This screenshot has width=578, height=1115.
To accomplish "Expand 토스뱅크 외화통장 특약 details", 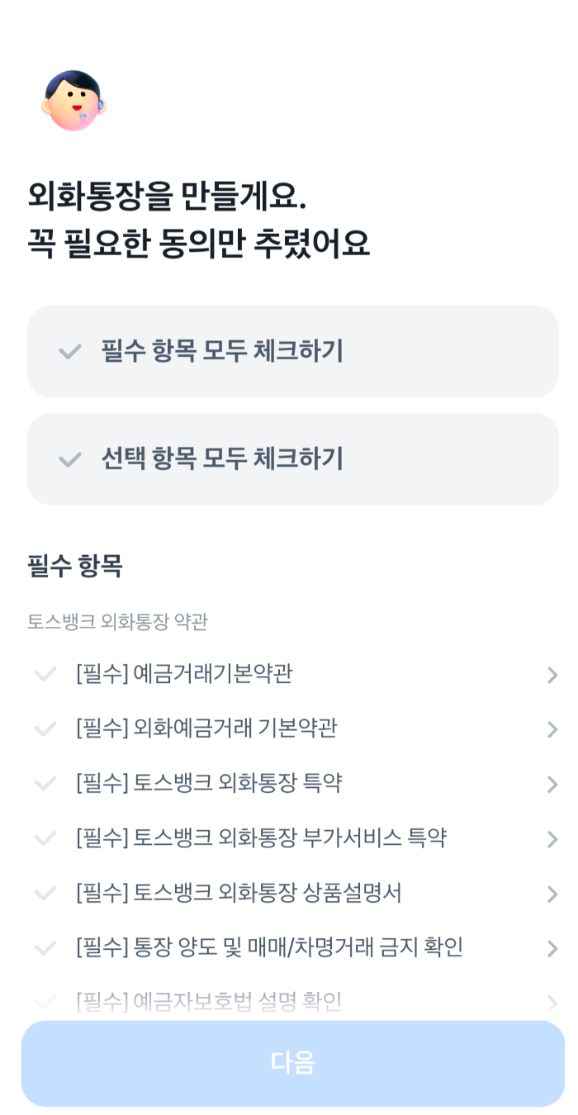I will [552, 785].
